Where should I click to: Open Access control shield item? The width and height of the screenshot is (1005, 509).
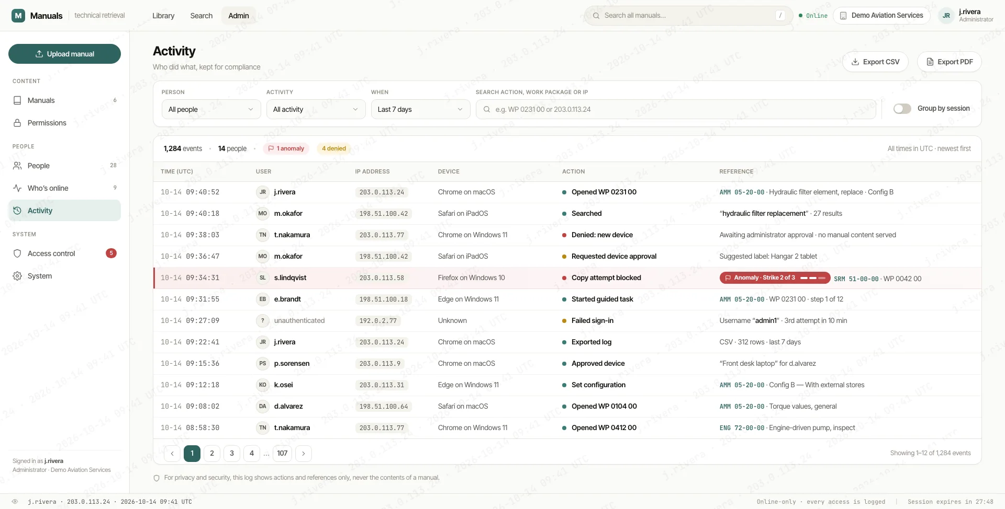tap(64, 253)
